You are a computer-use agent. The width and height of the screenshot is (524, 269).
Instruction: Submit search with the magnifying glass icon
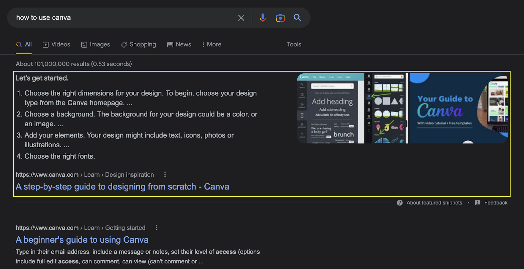pyautogui.click(x=297, y=18)
